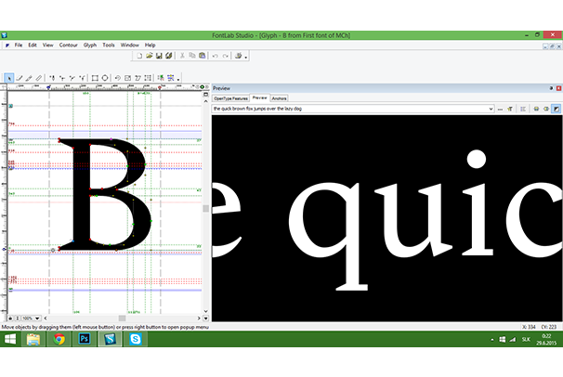Switch to the Anchors tab
This screenshot has width=563, height=377.
(281, 97)
